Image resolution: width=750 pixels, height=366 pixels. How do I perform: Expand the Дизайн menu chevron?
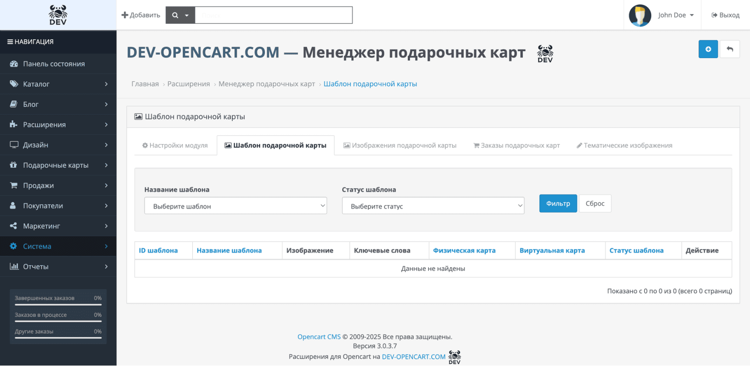point(106,145)
